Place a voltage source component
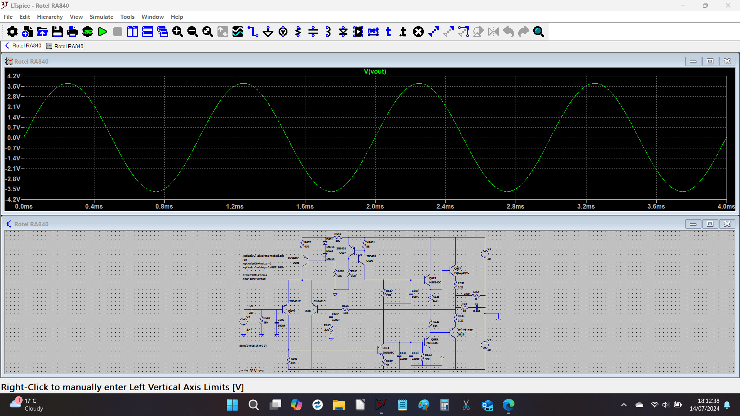Viewport: 740px width, 416px height. 283,32
